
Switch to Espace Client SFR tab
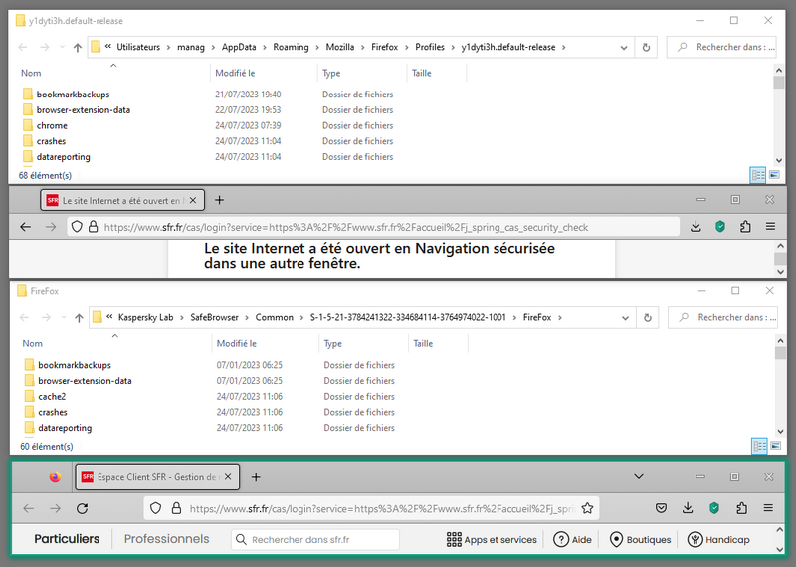157,477
